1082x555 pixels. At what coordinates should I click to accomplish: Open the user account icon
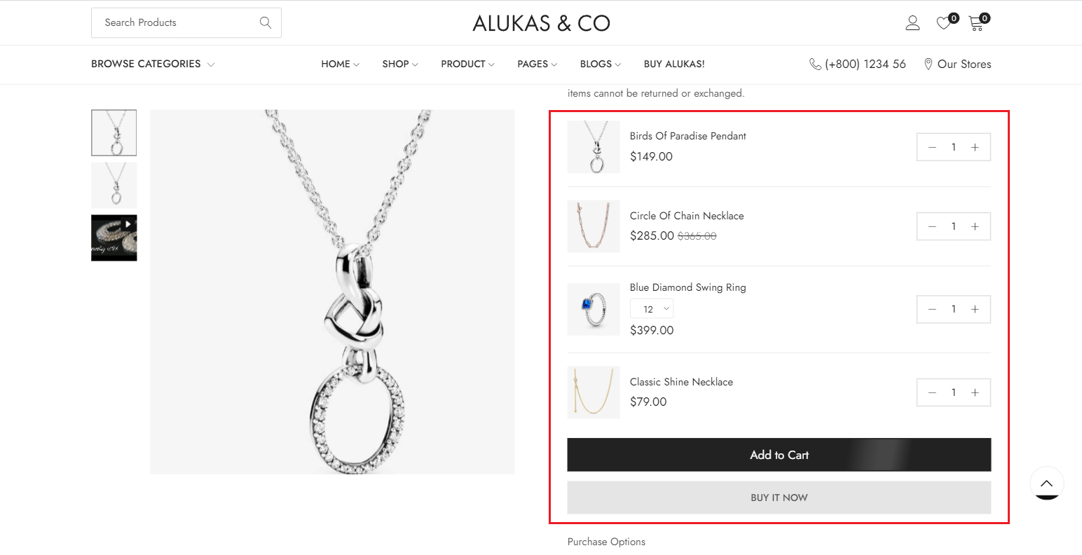(912, 23)
